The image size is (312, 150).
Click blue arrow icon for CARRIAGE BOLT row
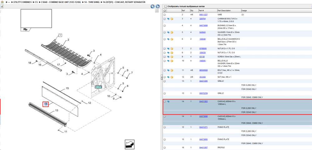click(x=168, y=19)
